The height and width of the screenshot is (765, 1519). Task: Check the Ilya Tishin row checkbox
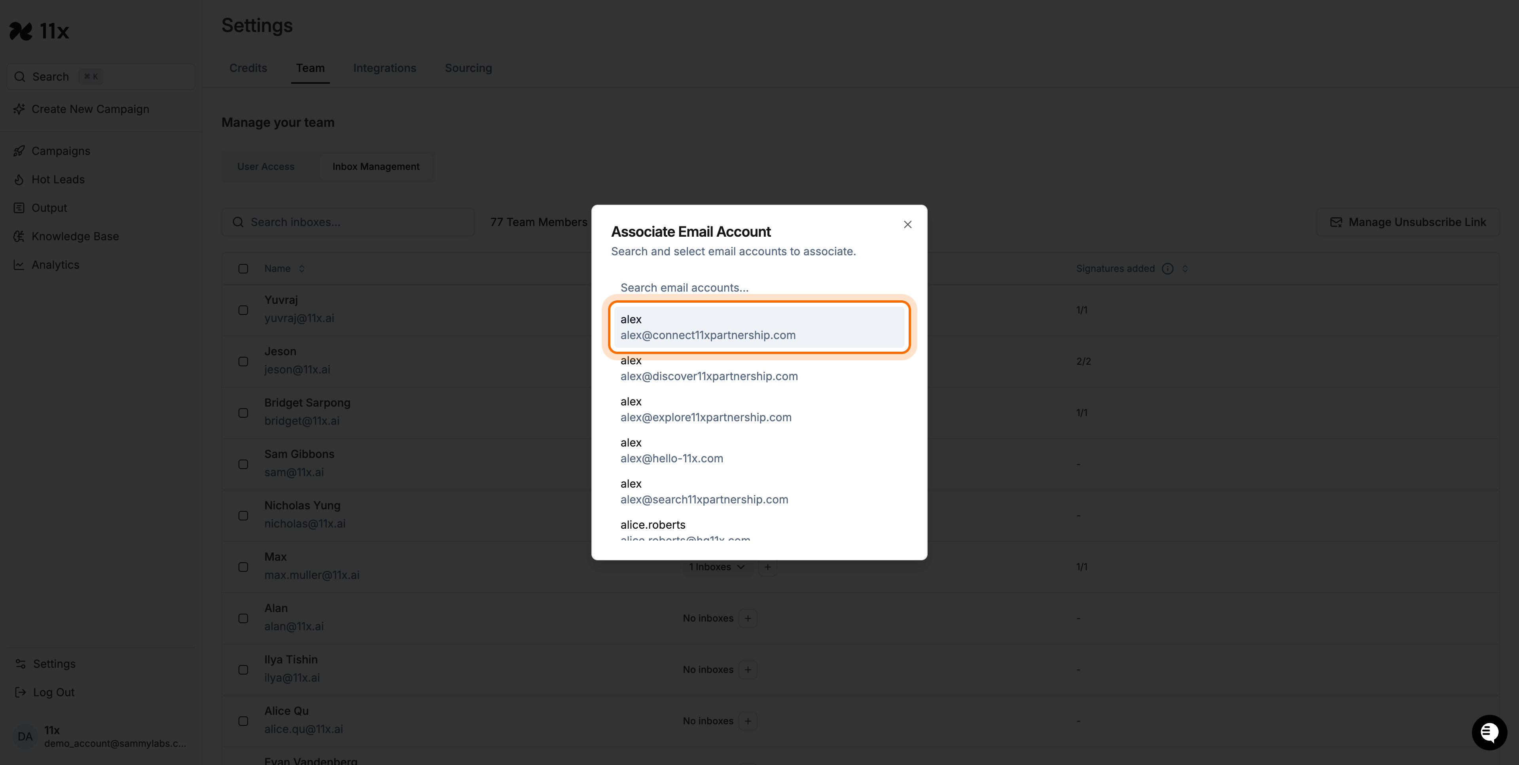point(243,670)
